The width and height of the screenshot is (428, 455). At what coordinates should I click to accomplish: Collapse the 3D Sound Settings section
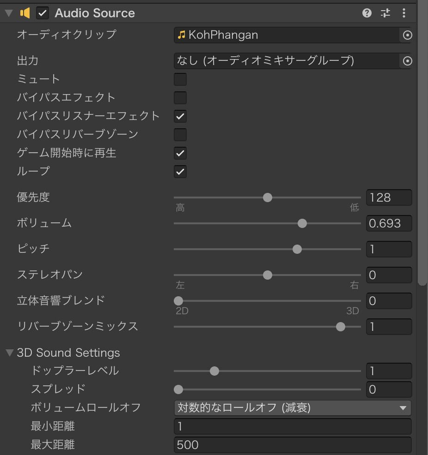coord(10,353)
